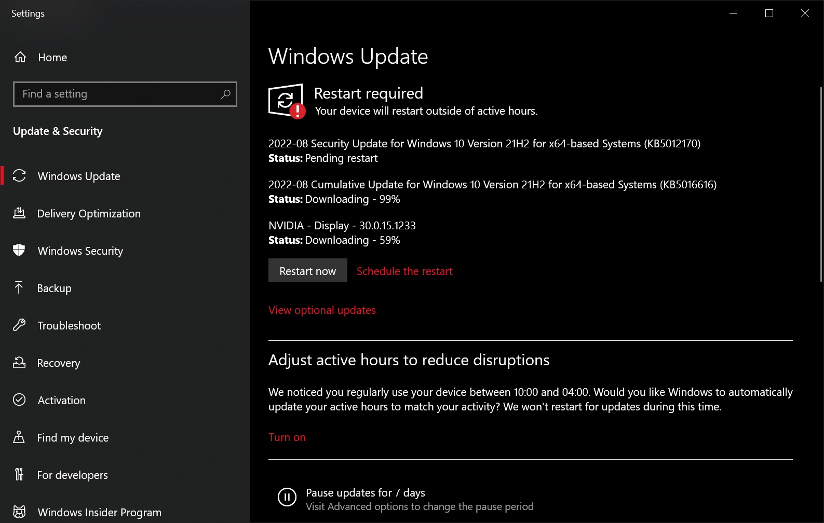The height and width of the screenshot is (523, 824).
Task: Click the Windows Security shield icon
Action: tap(19, 251)
